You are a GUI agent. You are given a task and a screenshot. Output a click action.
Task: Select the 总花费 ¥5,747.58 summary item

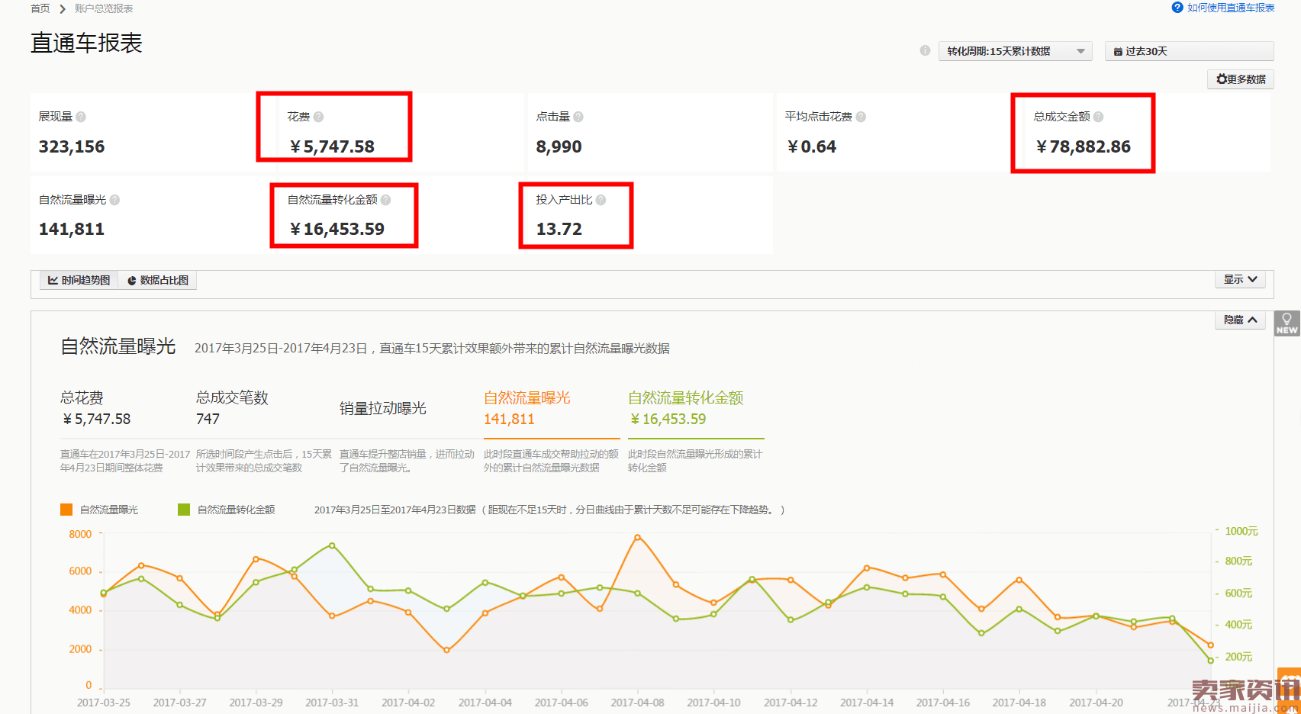95,409
